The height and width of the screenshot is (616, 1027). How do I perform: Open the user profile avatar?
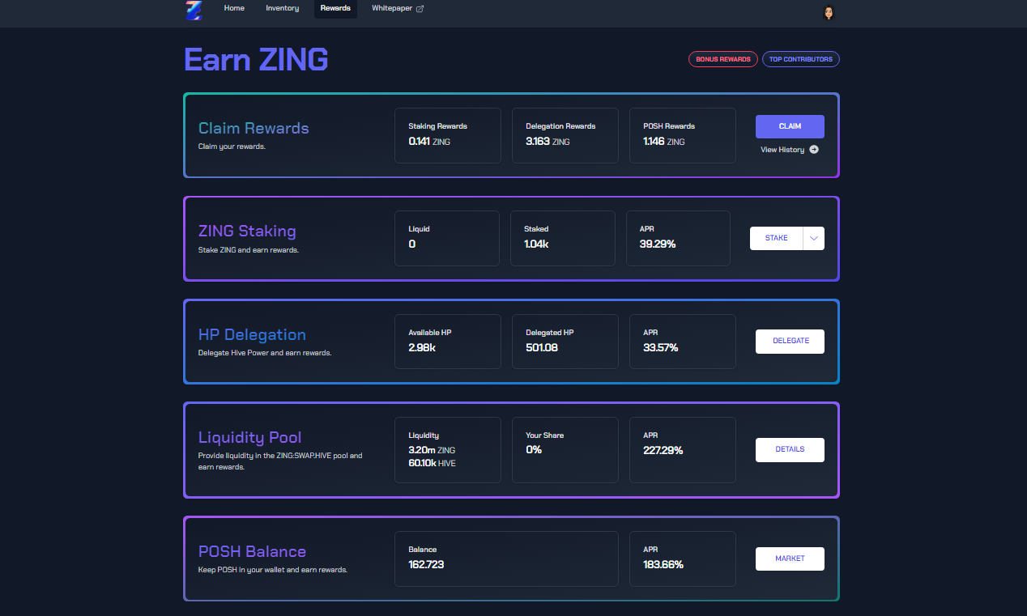pos(828,12)
